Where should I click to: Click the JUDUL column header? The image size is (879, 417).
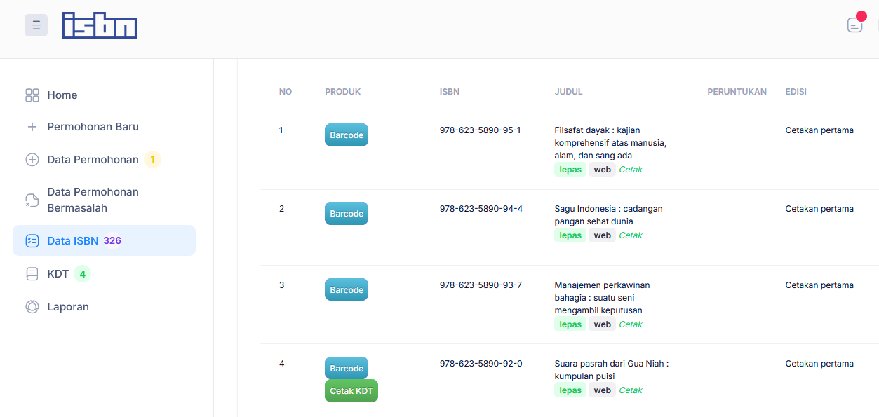click(x=569, y=92)
